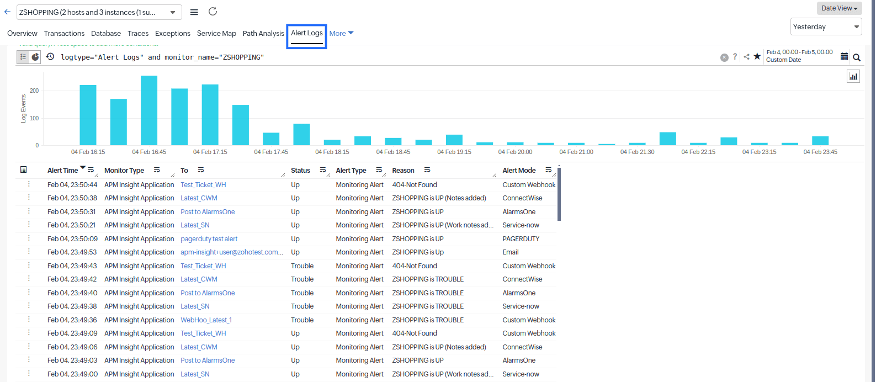Switch to the Service Map tab
Screen dimensions: 876x382
click(216, 33)
